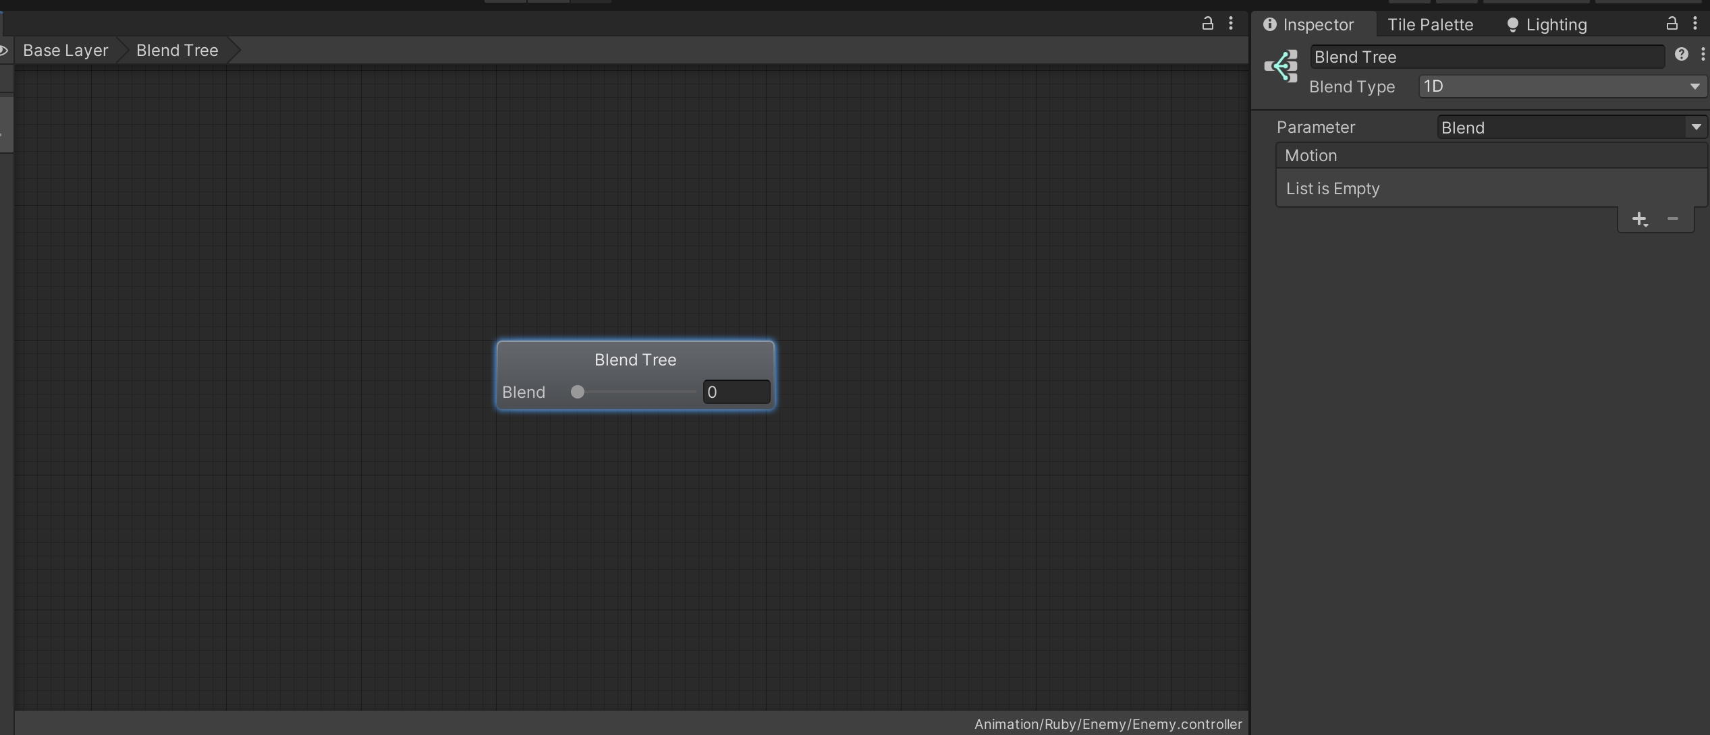Image resolution: width=1710 pixels, height=735 pixels.
Task: Toggle the Inspector panel lock icon
Action: 1672,24
